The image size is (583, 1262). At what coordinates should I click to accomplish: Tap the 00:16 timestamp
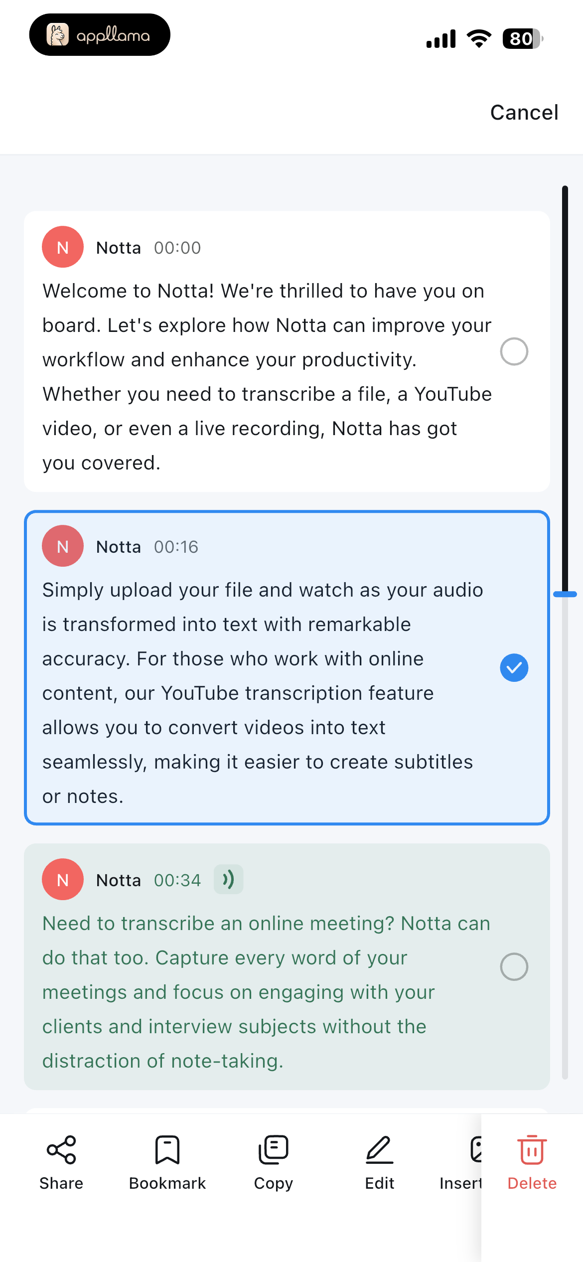pos(176,547)
